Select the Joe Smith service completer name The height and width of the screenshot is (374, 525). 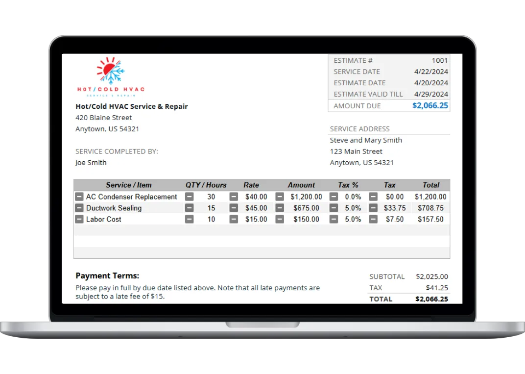(91, 162)
